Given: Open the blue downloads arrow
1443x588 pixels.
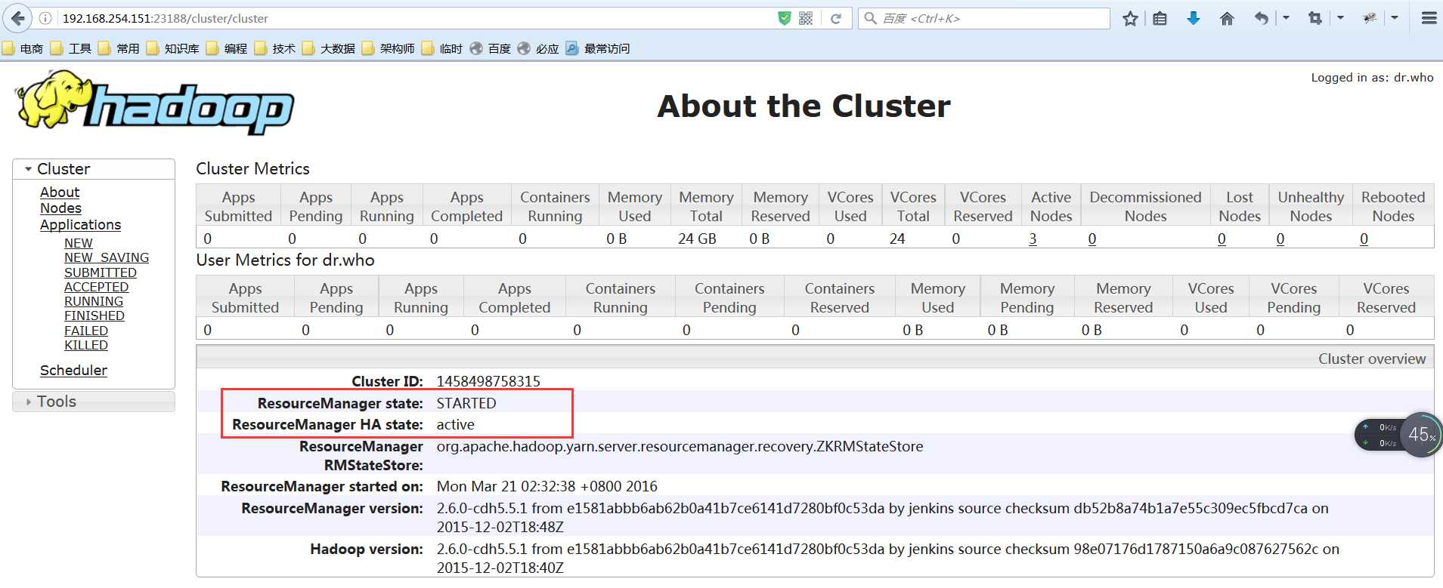Looking at the screenshot, I should pos(1193,18).
